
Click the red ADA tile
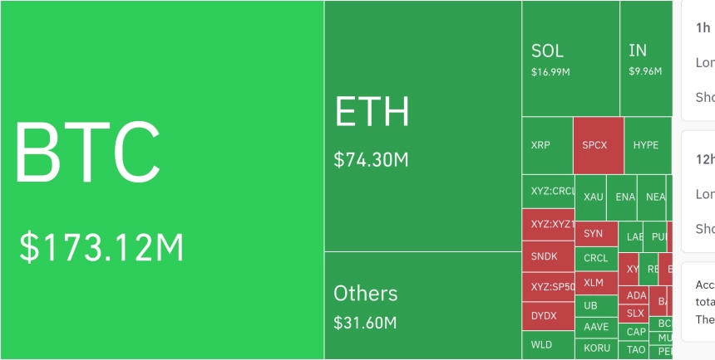(x=634, y=295)
